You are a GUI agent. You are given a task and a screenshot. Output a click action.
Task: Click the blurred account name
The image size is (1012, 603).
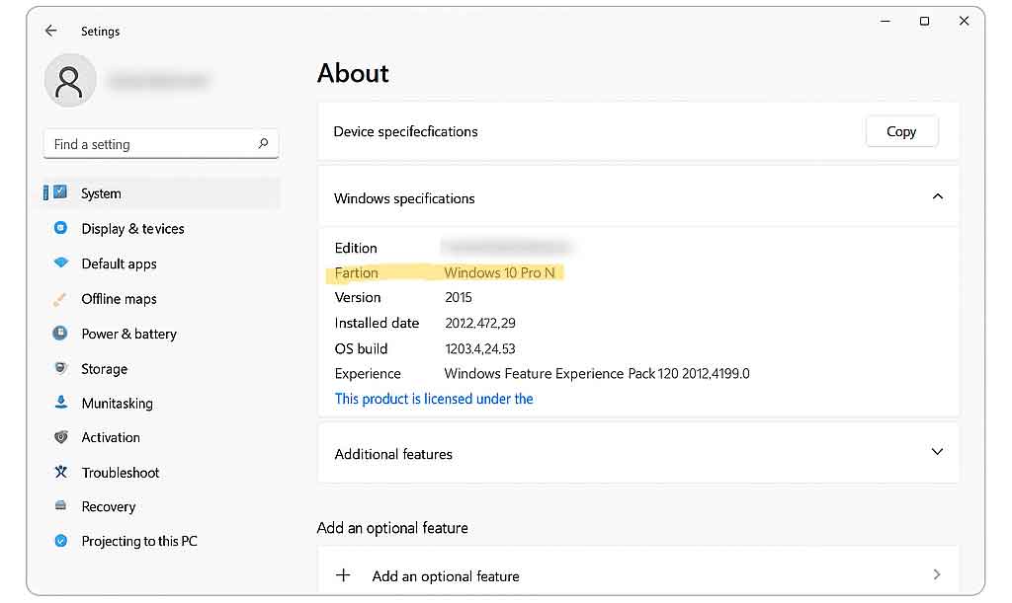(158, 81)
